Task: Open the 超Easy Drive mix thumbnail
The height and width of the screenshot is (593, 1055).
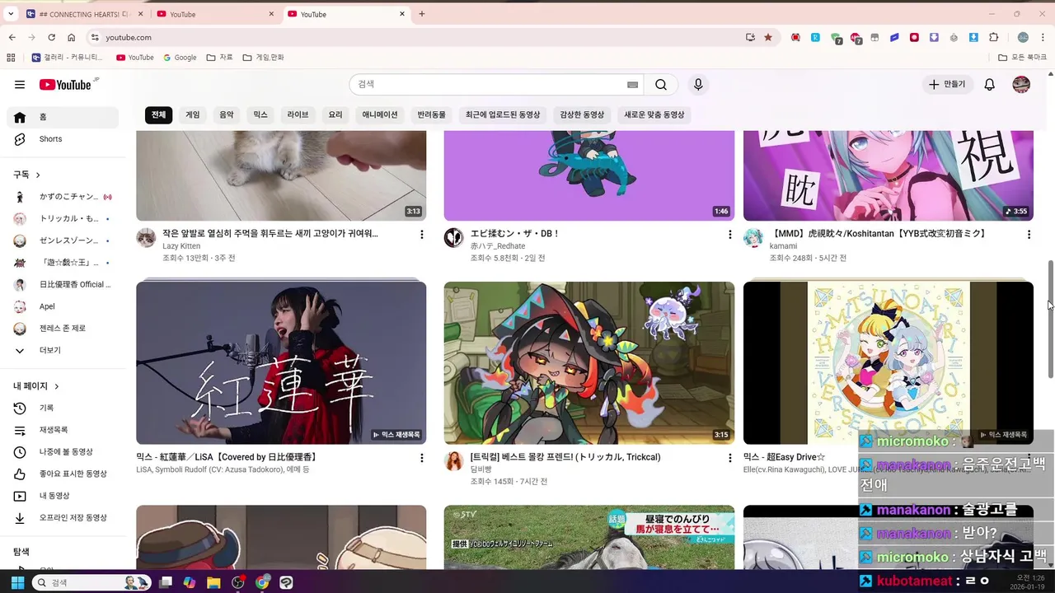Action: click(x=889, y=363)
